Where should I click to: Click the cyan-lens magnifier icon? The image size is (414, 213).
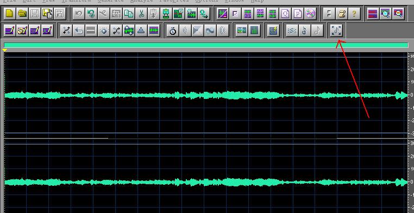pos(386,14)
